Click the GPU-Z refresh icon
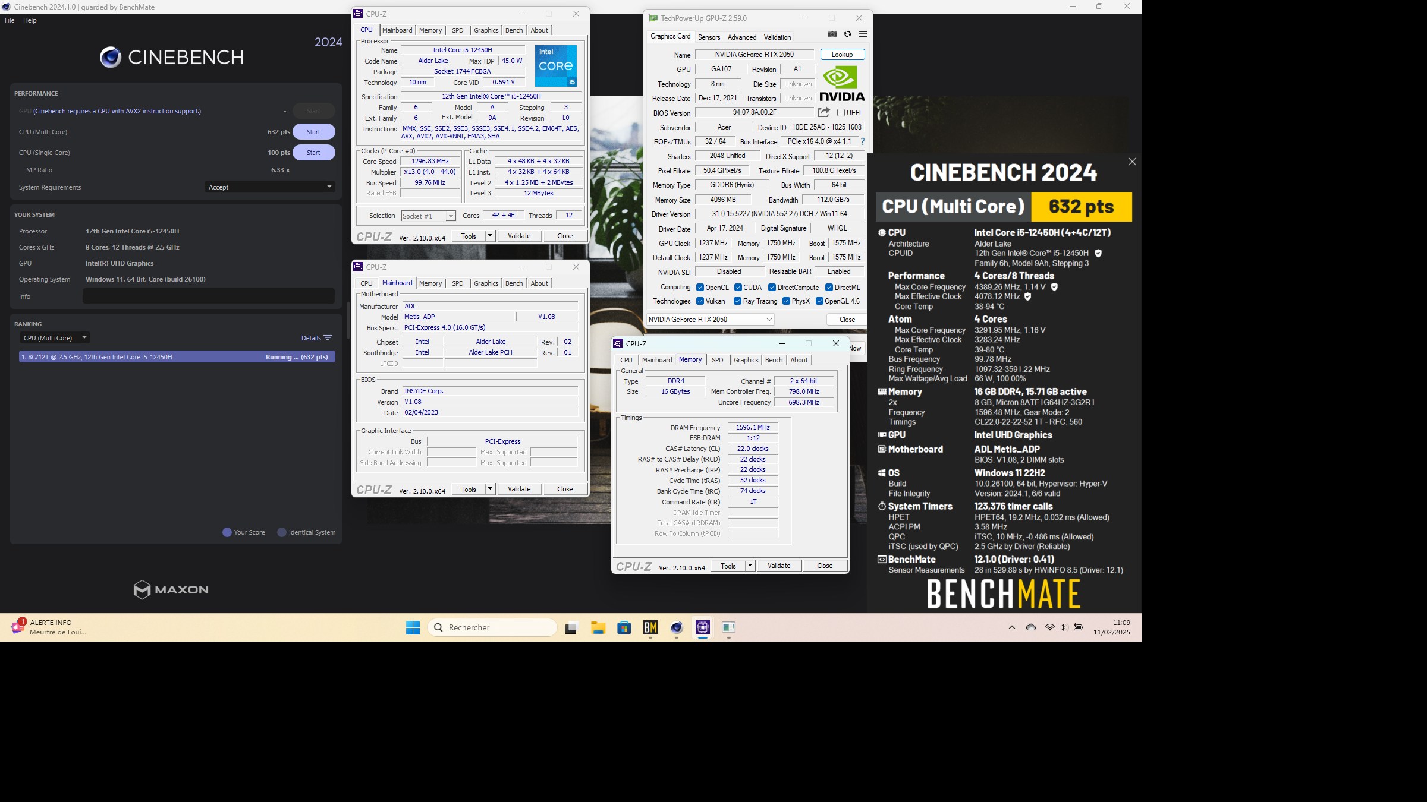The width and height of the screenshot is (1427, 802). (x=847, y=34)
